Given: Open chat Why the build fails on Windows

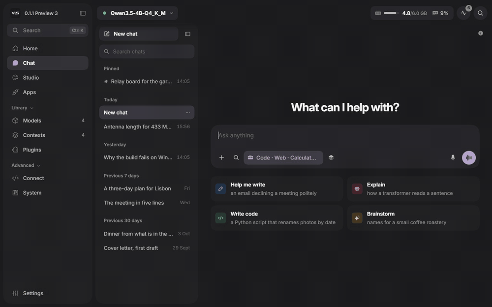Looking at the screenshot, I should click(147, 157).
